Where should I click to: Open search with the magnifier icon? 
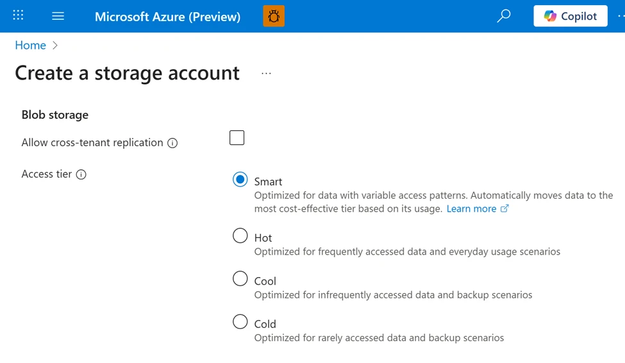point(504,16)
